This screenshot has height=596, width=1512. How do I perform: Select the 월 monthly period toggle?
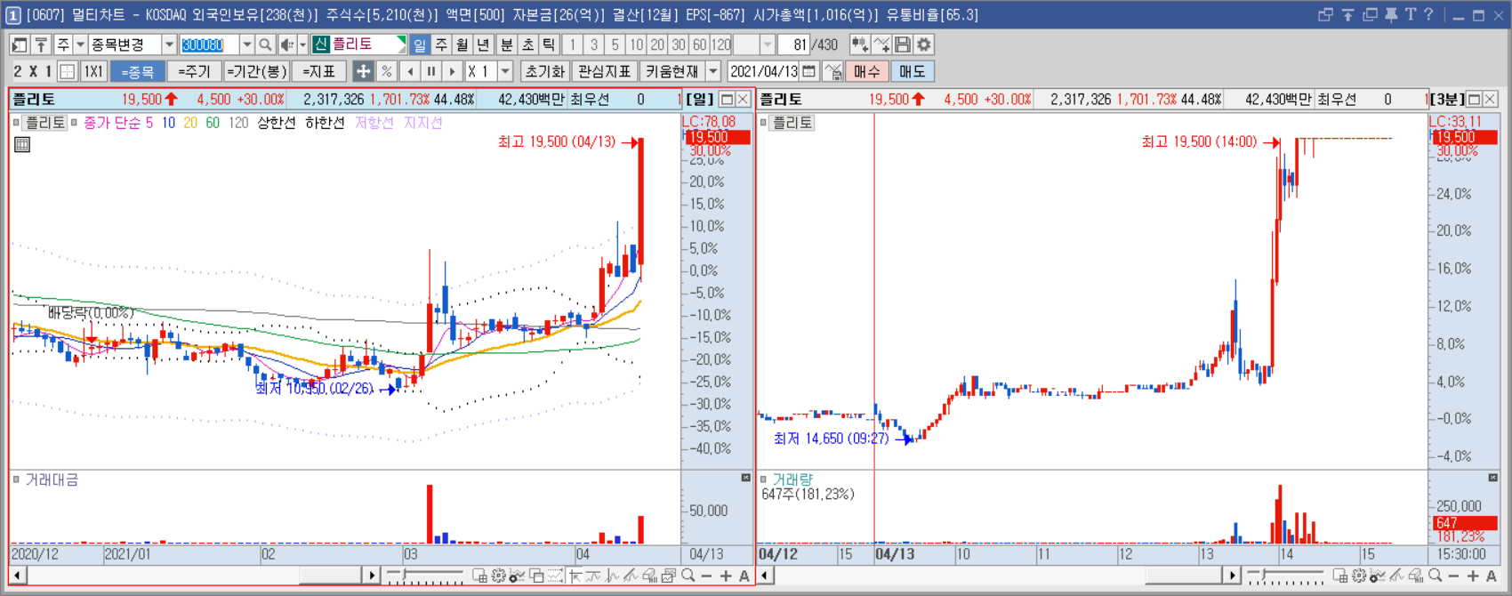pos(462,44)
